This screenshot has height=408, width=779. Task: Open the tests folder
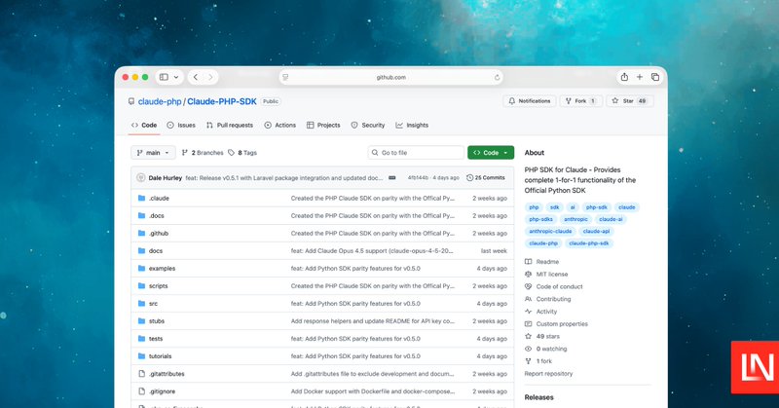[x=156, y=339]
